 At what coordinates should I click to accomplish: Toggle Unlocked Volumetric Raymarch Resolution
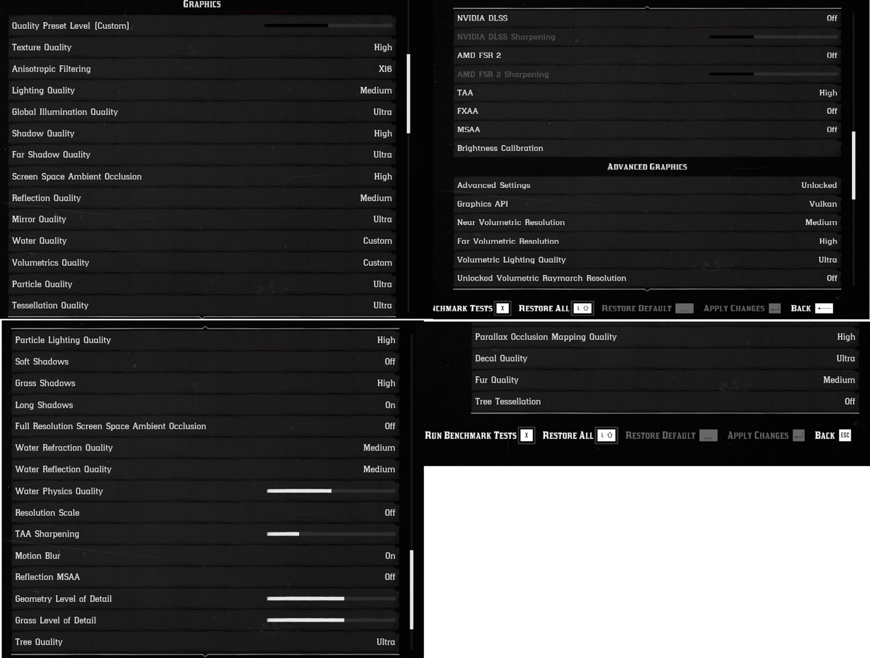click(647, 279)
